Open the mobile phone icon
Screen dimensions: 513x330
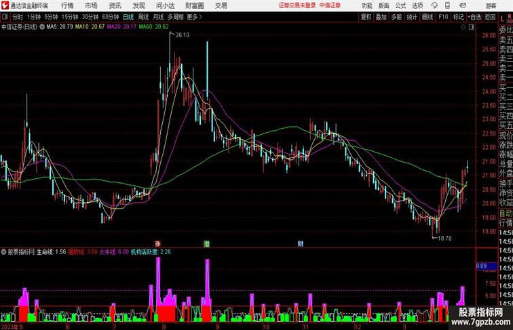[447, 5]
